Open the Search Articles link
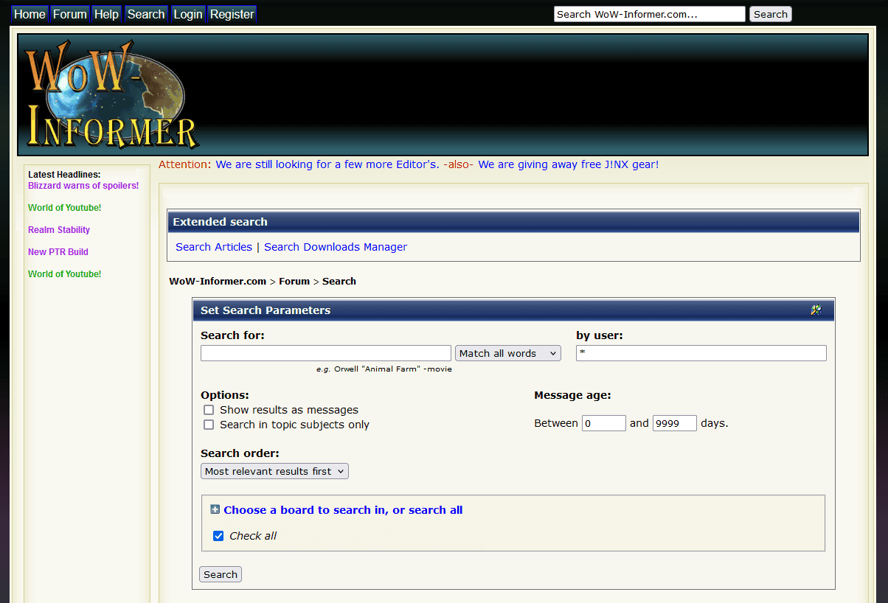Image resolution: width=888 pixels, height=603 pixels. [x=214, y=247]
